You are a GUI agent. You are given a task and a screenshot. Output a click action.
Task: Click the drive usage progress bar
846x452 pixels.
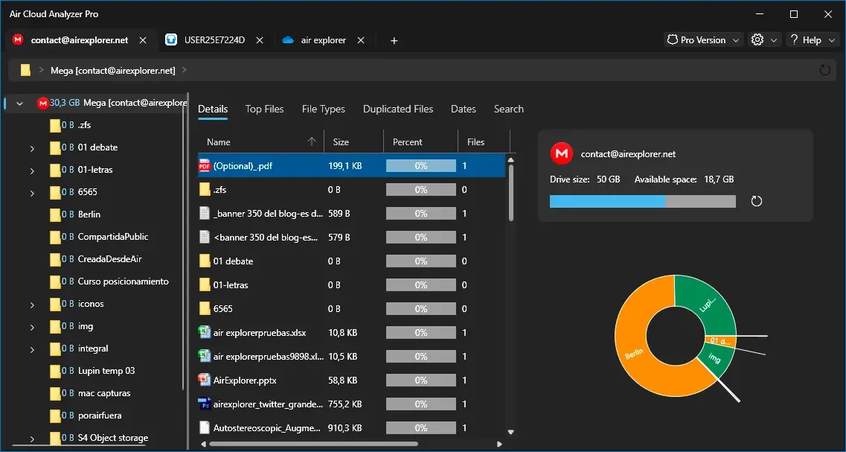(x=643, y=202)
